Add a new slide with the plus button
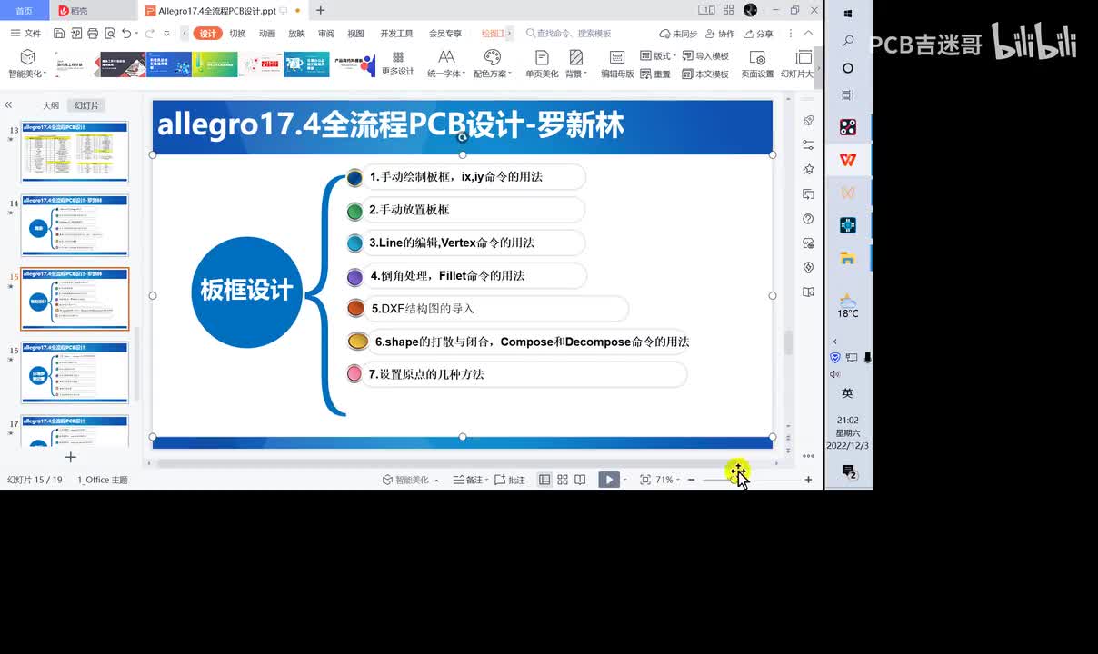Image resolution: width=1098 pixels, height=654 pixels. click(70, 458)
